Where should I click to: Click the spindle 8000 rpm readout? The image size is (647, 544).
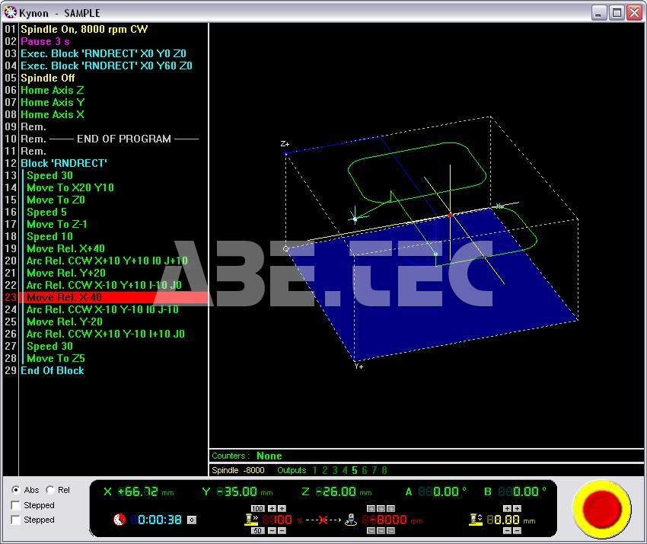[x=384, y=520]
